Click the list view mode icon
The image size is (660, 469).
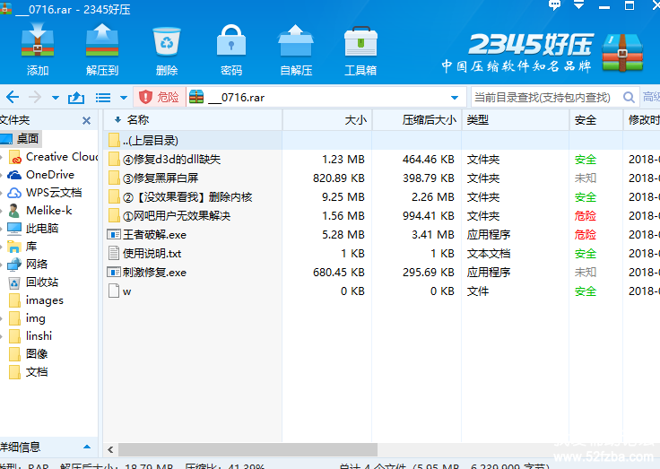coord(103,98)
